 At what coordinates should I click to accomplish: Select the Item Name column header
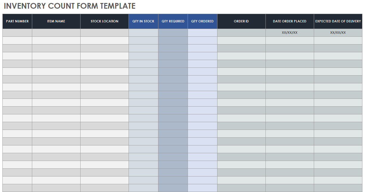56,21
